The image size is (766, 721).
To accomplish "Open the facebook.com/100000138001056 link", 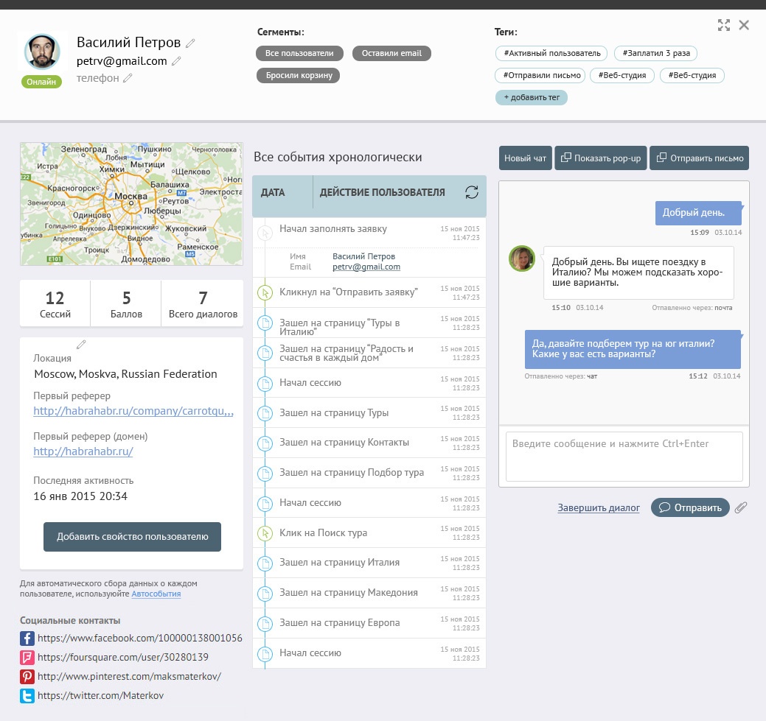I will coord(140,638).
